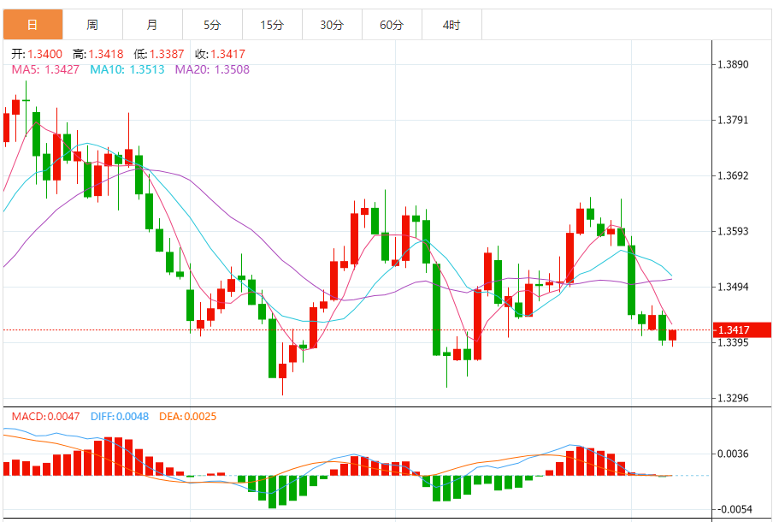
Task: Click the open price value 1.3400
Action: pos(44,54)
